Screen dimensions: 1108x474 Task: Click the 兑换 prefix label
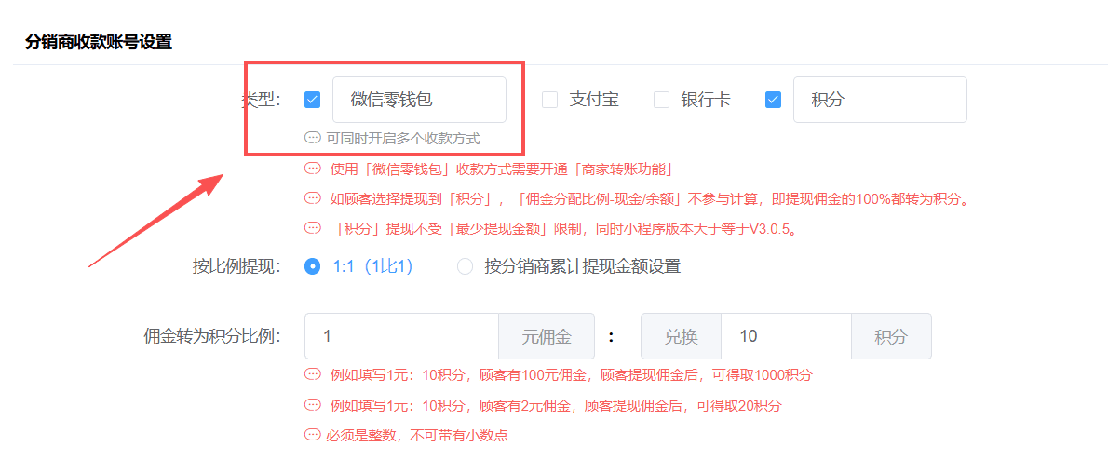pos(681,336)
